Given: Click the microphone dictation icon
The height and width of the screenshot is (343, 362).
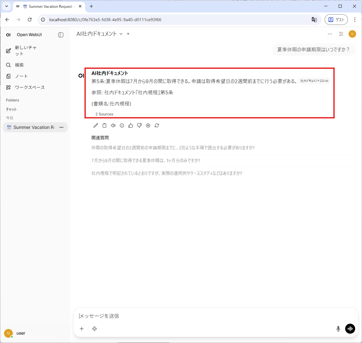Looking at the screenshot, I should pyautogui.click(x=338, y=329).
